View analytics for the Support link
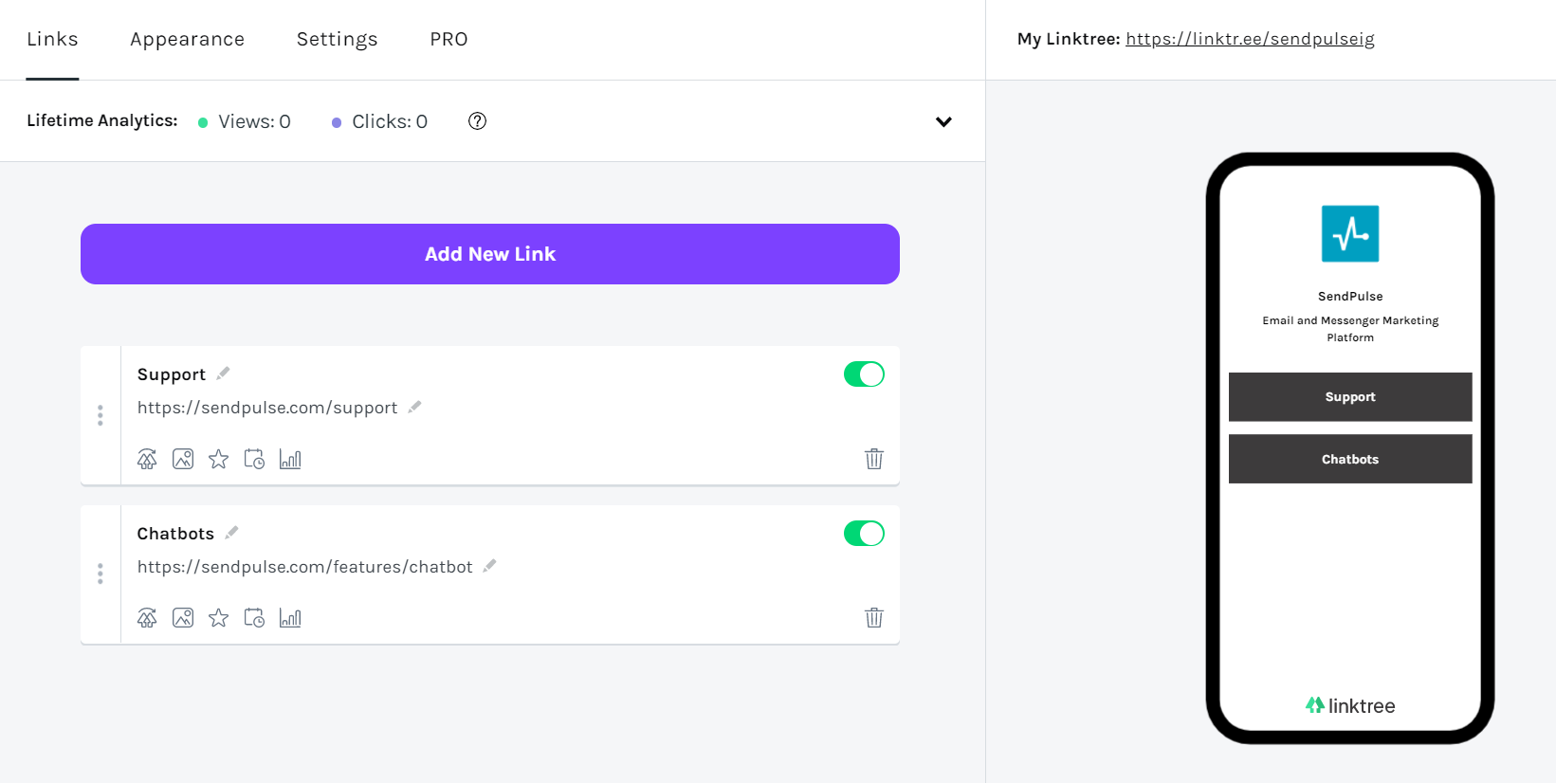Image resolution: width=1556 pixels, height=783 pixels. pyautogui.click(x=290, y=459)
